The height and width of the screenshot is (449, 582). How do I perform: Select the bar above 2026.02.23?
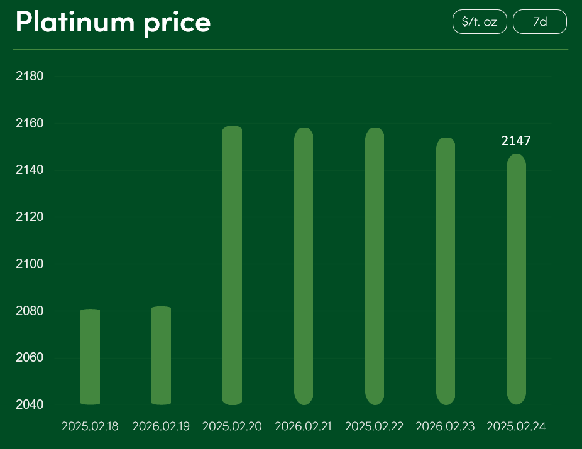click(x=446, y=271)
